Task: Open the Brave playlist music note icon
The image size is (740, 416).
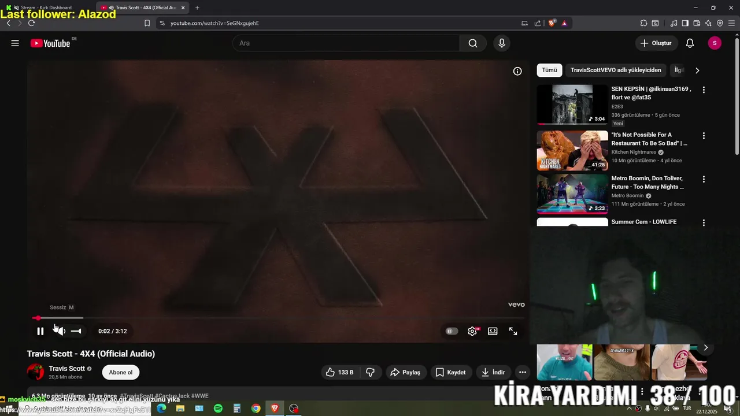Action: (674, 23)
